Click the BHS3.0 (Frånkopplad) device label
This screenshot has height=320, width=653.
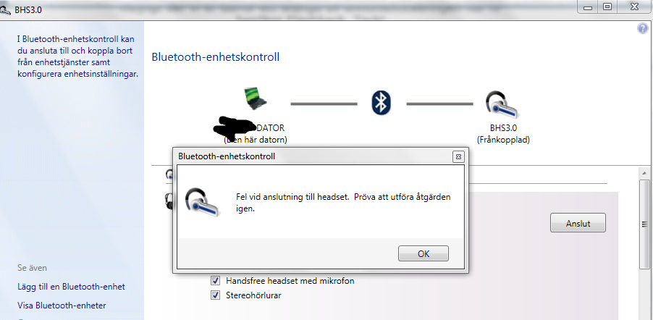[x=503, y=134]
